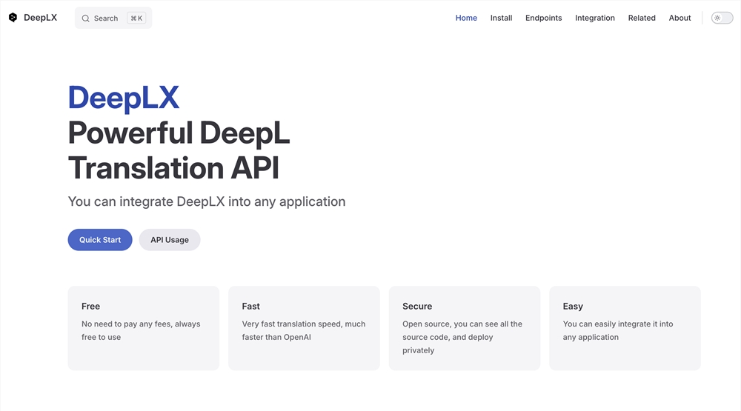741x411 pixels.
Task: Open the Integration nav page
Action: [594, 18]
